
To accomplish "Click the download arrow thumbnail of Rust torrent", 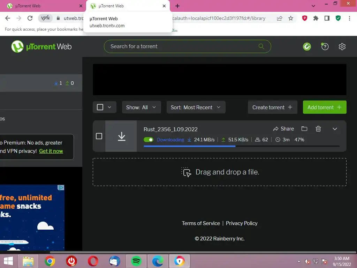I will (122, 136).
